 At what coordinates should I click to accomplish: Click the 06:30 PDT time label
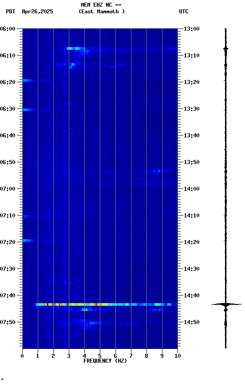(8, 109)
